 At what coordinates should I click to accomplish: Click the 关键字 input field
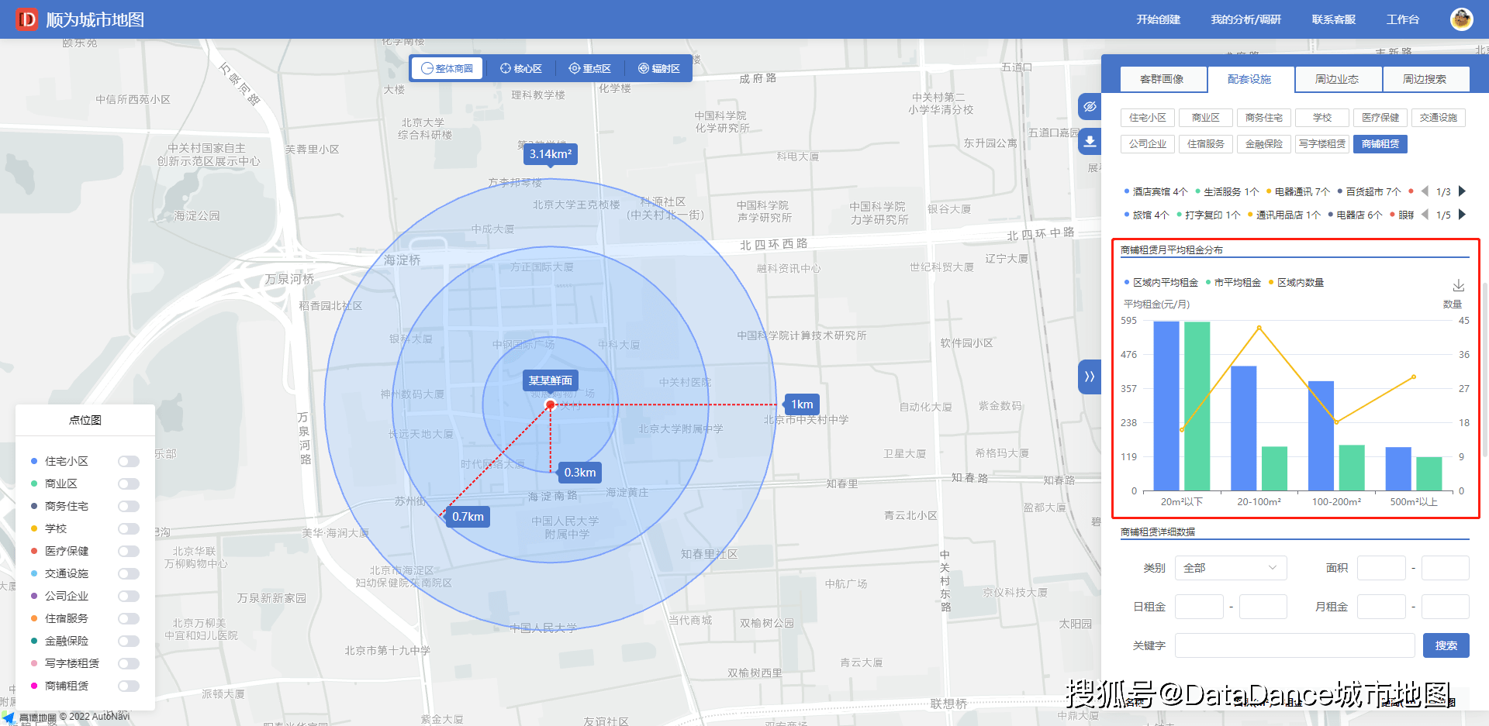[1294, 645]
